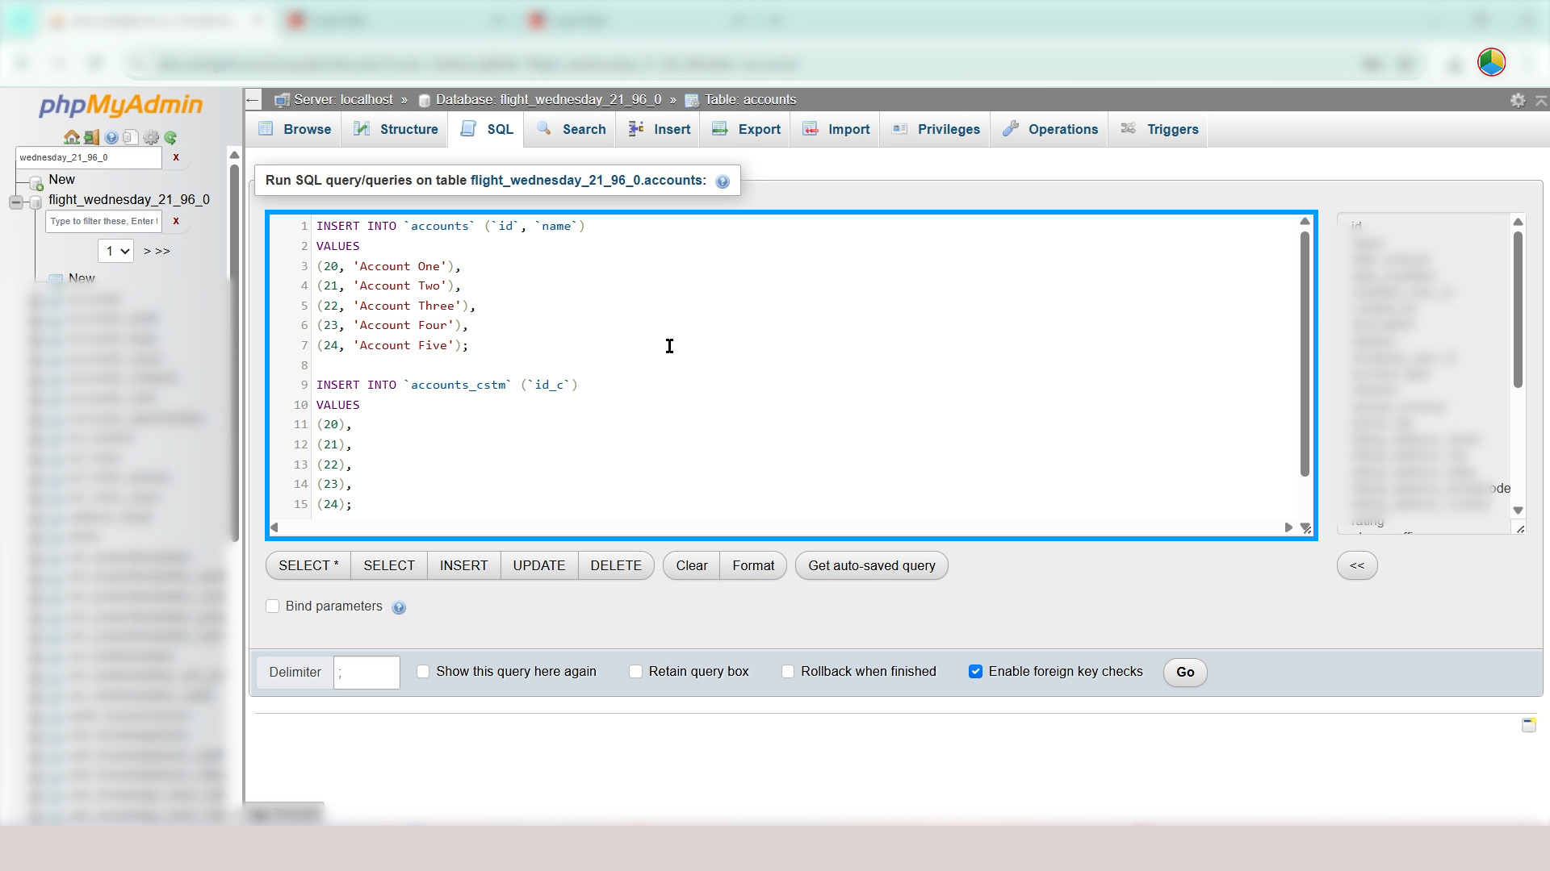This screenshot has width=1550, height=871.
Task: Open Bind parameters help icon
Action: (399, 607)
